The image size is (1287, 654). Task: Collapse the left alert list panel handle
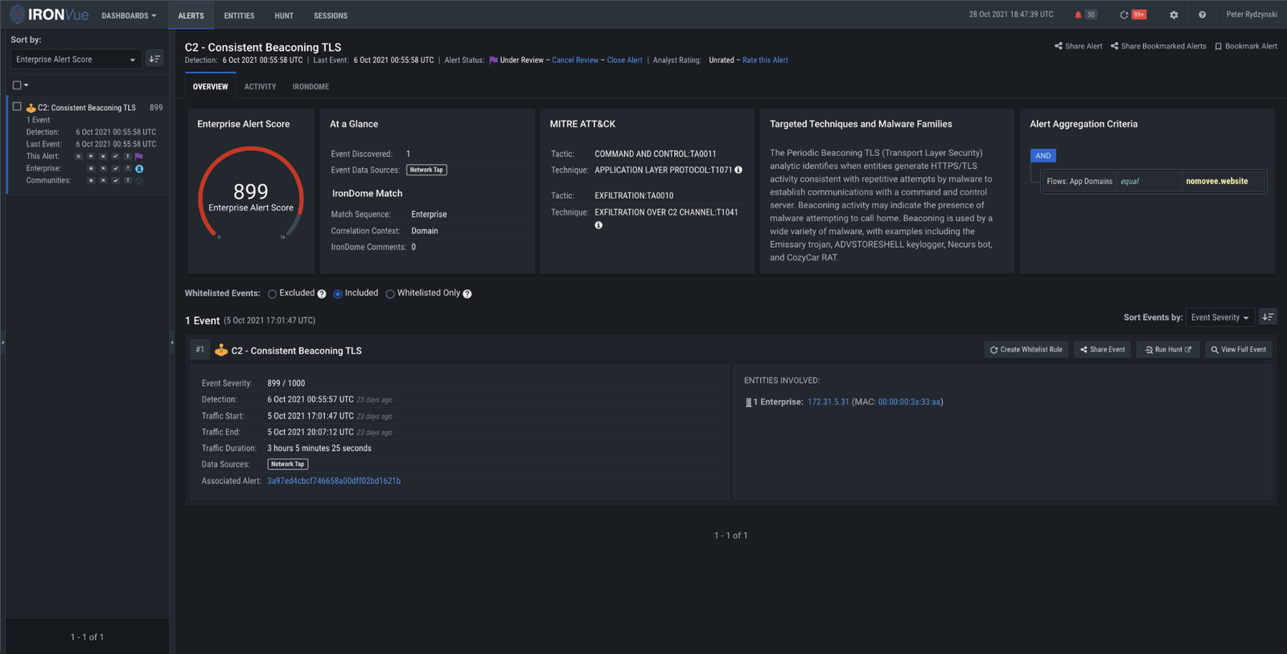172,342
